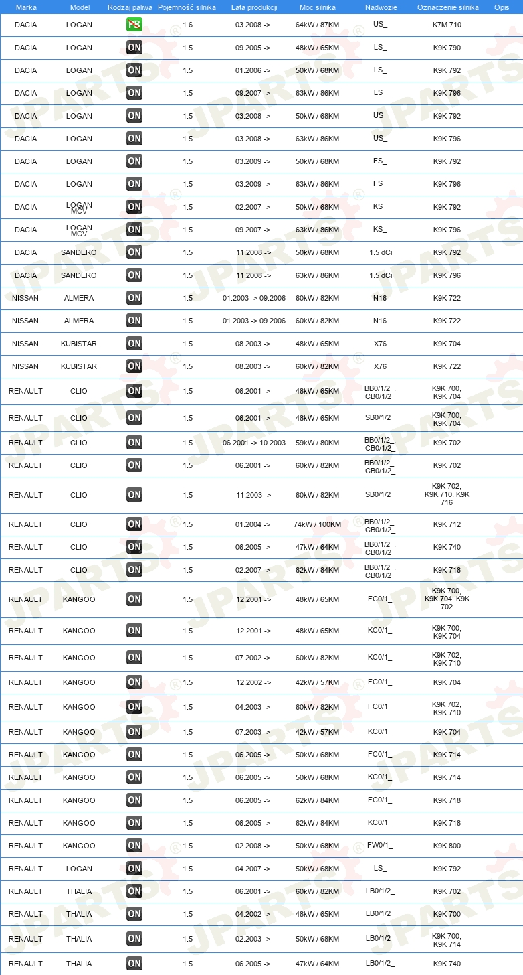
Task: Click the Model column header
Action: 80,7
